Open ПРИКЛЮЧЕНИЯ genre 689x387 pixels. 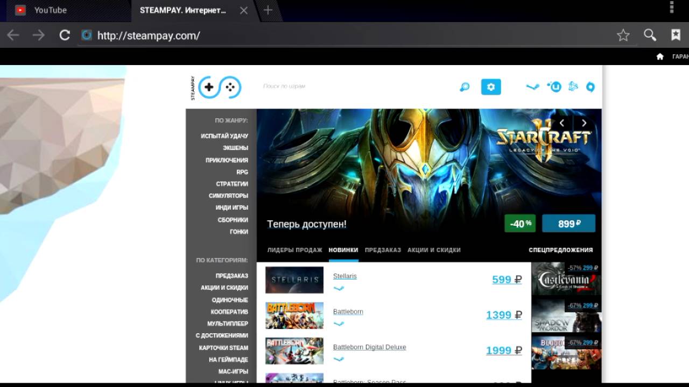(x=227, y=160)
